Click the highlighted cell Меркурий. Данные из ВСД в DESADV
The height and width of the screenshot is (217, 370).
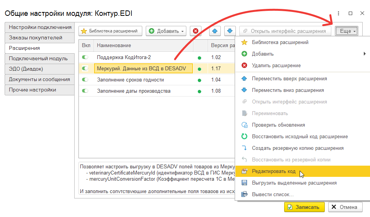[x=143, y=69]
